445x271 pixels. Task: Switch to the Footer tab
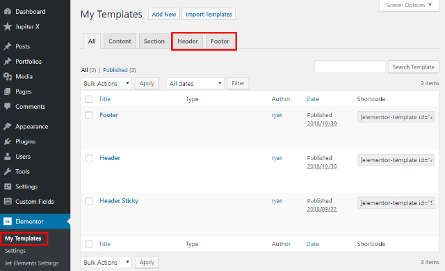click(220, 42)
